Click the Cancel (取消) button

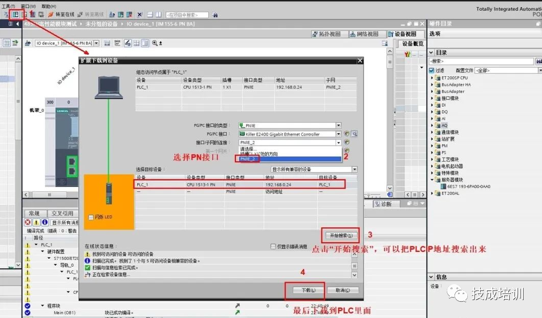pos(342,290)
